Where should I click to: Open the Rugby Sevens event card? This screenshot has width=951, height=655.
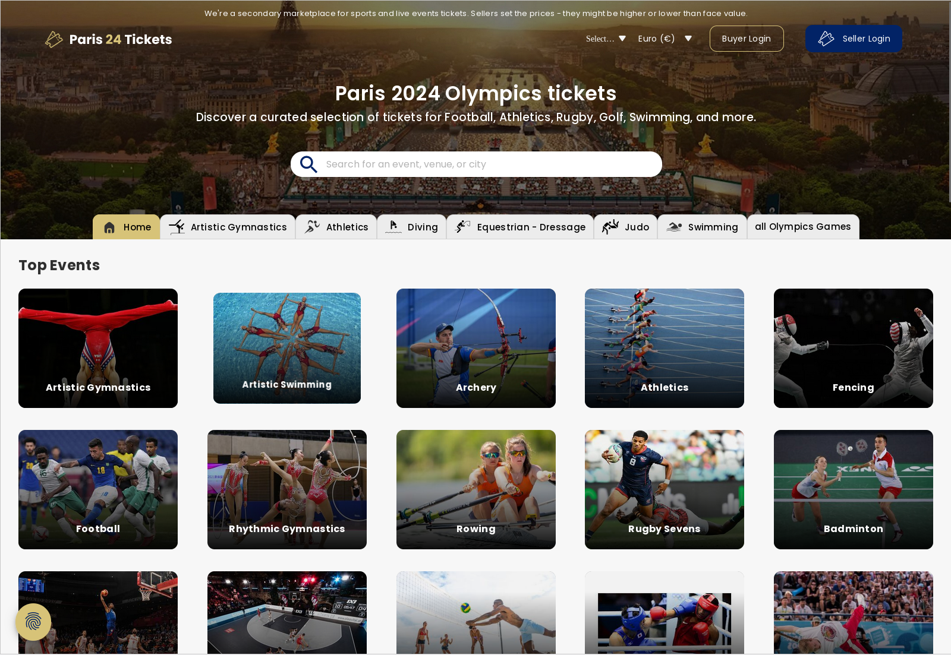click(665, 489)
